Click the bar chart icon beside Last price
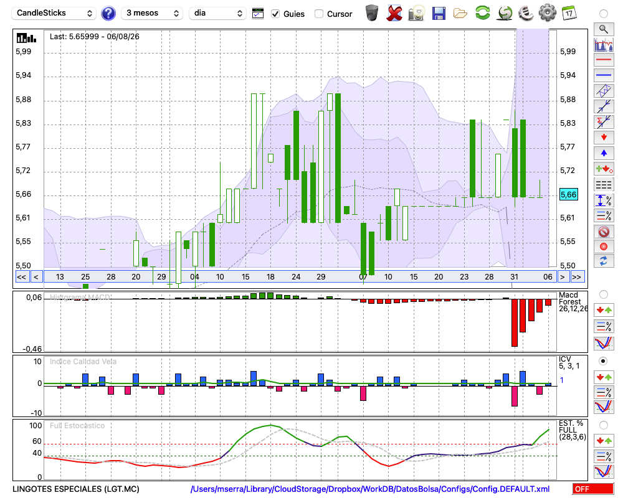The width and height of the screenshot is (623, 498). [x=26, y=38]
